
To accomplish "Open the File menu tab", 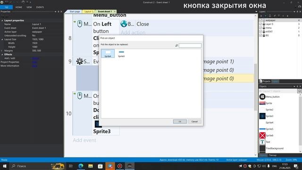I will click(6, 7).
